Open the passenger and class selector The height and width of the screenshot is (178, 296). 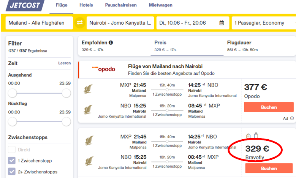pyautogui.click(x=264, y=23)
